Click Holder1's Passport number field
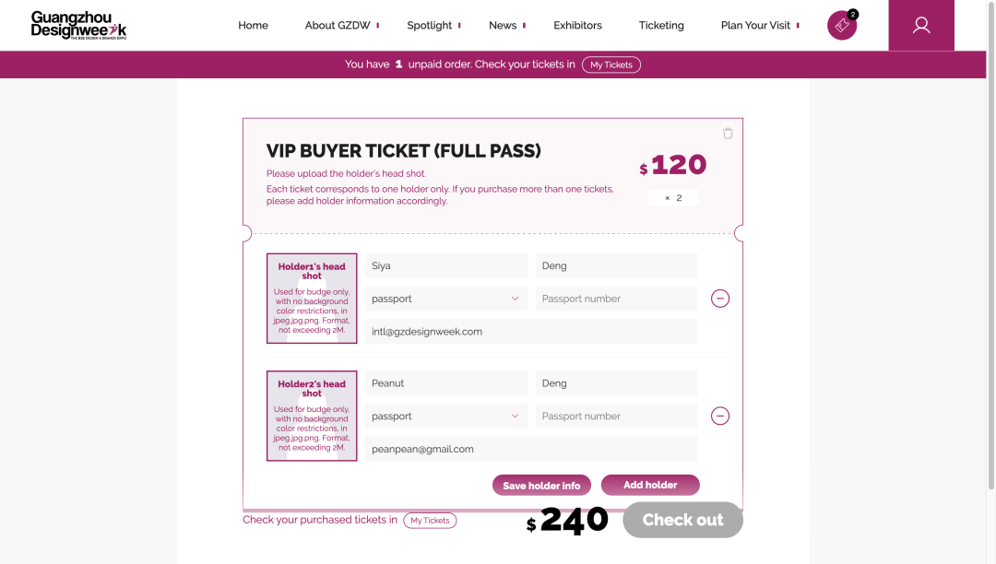This screenshot has height=564, width=996. (x=616, y=299)
